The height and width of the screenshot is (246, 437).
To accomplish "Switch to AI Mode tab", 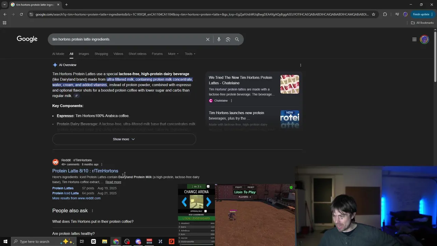I will point(58,54).
